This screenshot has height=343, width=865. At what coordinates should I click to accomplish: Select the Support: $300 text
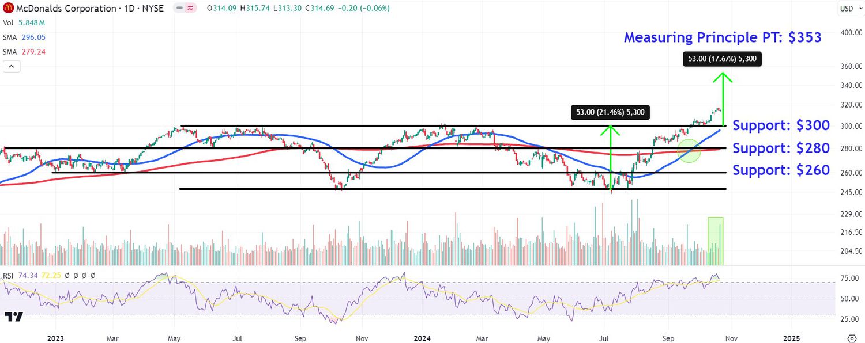[x=781, y=125]
